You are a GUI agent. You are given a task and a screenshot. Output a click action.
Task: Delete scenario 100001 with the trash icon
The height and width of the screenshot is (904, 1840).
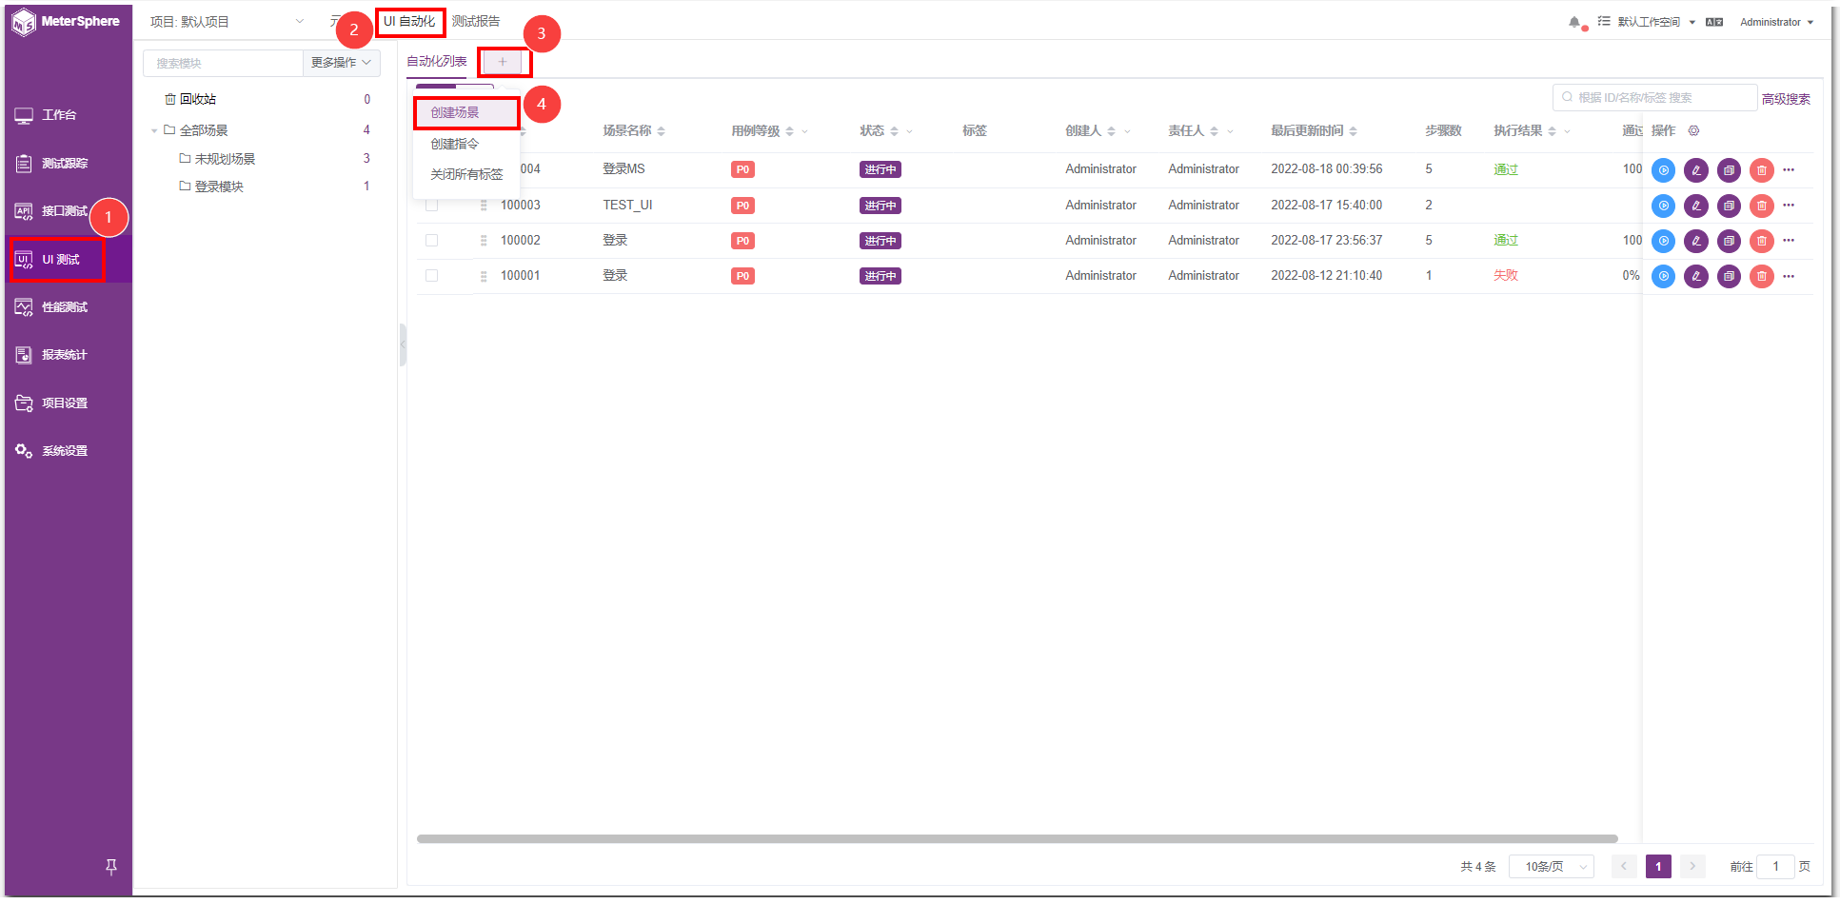[x=1762, y=276]
